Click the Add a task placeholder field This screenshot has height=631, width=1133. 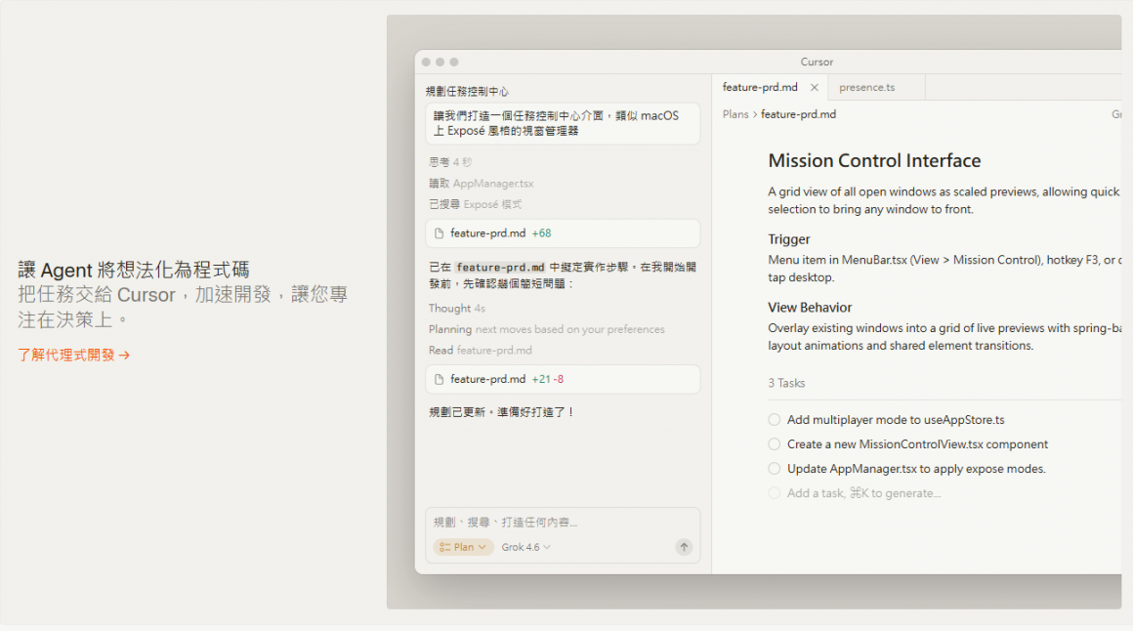pyautogui.click(x=863, y=493)
